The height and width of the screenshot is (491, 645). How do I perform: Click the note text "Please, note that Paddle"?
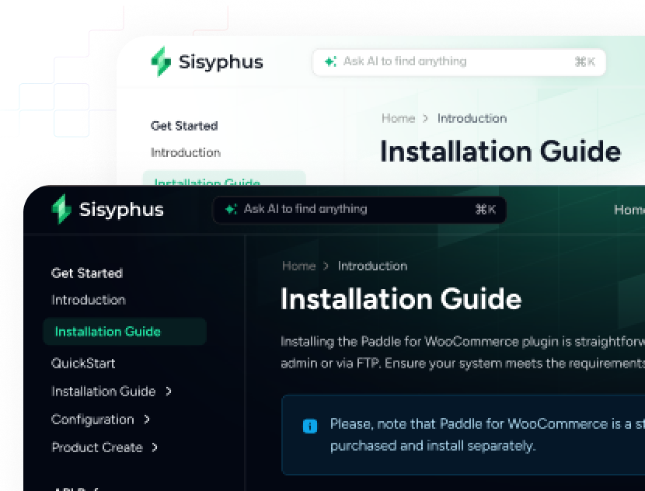click(x=487, y=434)
